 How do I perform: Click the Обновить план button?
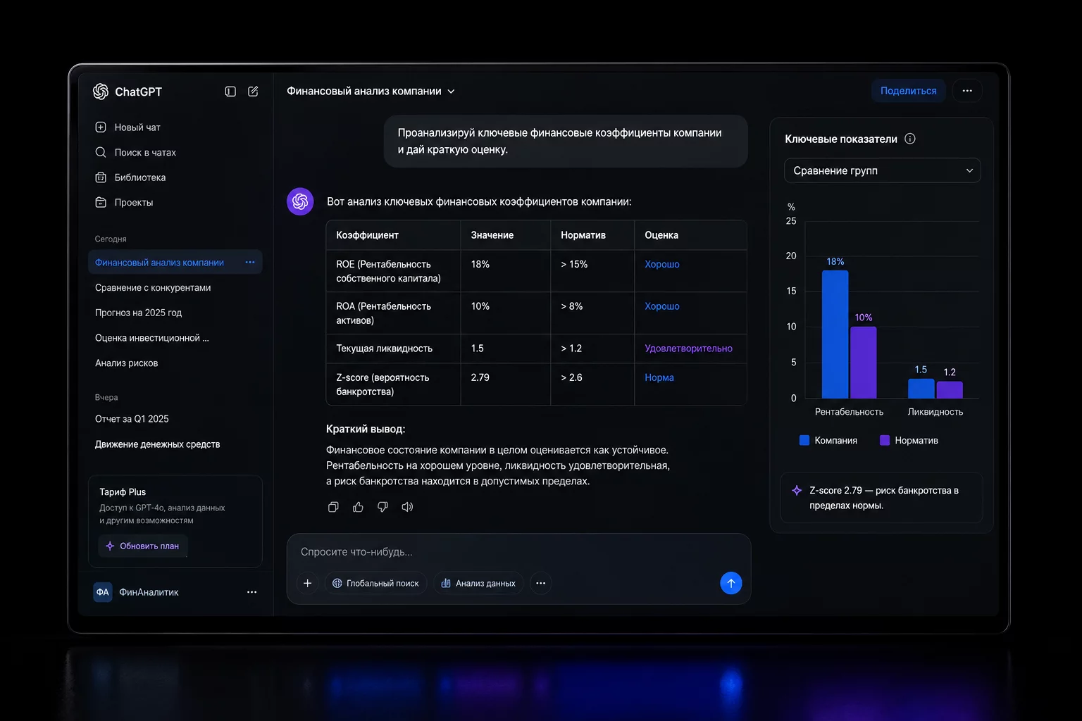coord(142,546)
